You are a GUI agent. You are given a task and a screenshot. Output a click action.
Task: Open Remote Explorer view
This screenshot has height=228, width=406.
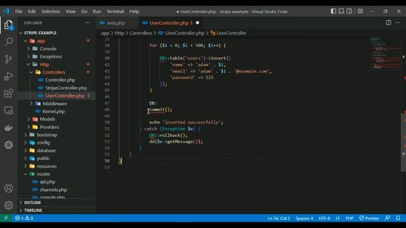[8, 111]
